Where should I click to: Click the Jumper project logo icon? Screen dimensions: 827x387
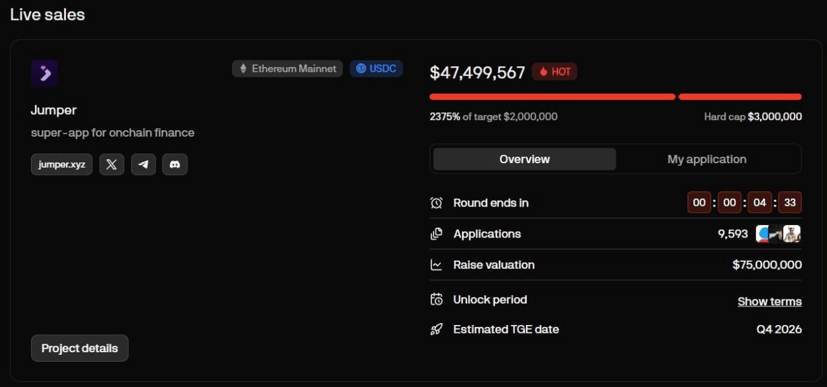(45, 73)
